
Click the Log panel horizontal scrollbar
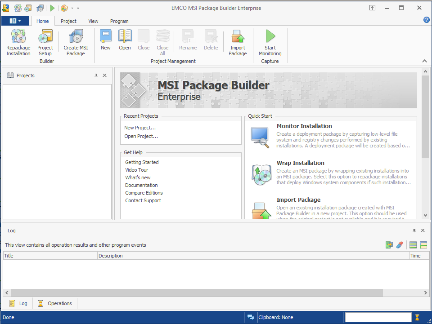click(x=193, y=293)
